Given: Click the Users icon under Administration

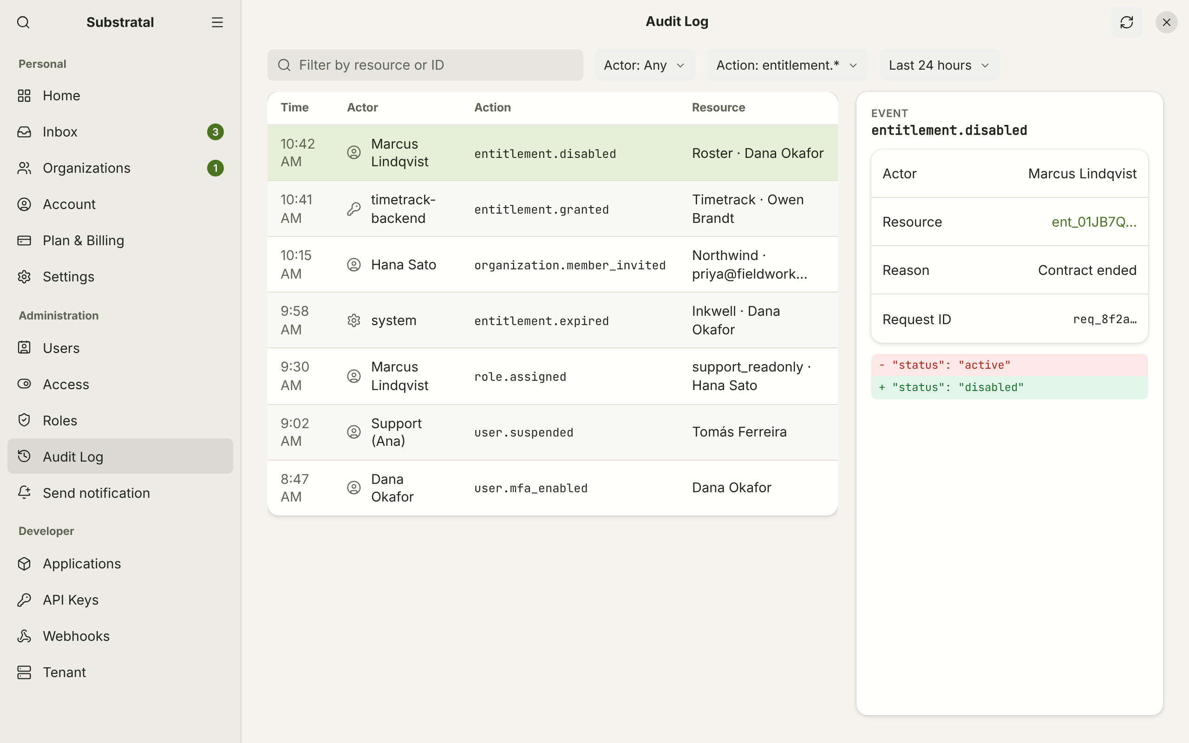Looking at the screenshot, I should click(24, 348).
